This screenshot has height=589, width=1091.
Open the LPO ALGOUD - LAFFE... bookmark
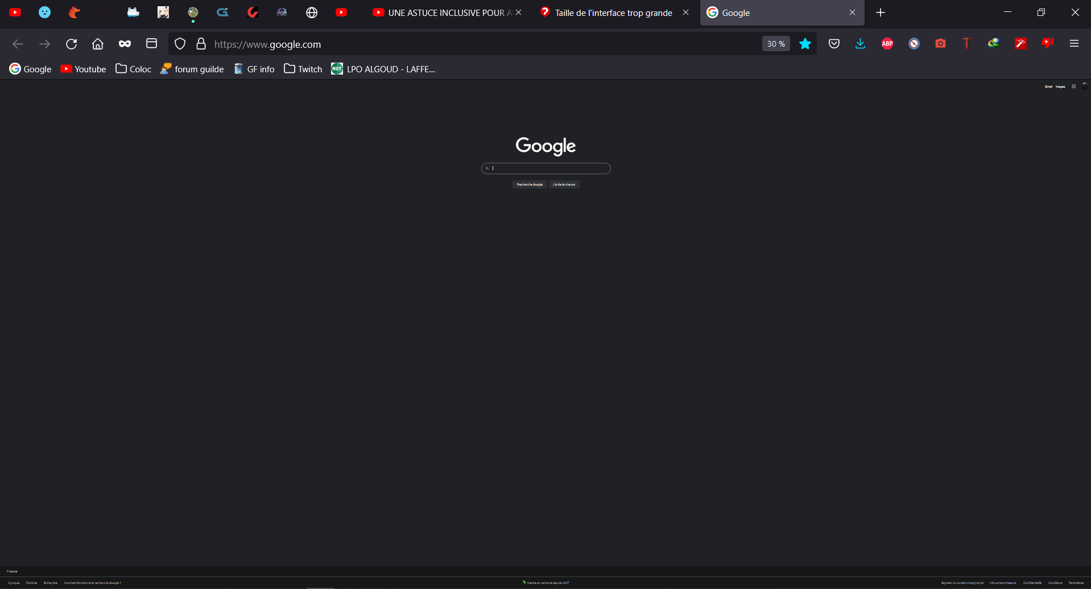[383, 69]
